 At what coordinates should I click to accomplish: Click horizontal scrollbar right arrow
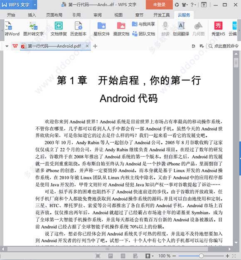(x=230, y=249)
